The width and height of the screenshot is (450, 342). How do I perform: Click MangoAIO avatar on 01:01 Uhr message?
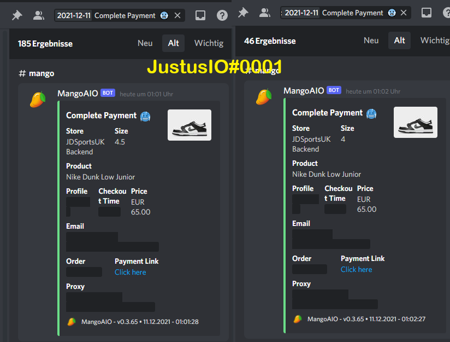[38, 100]
